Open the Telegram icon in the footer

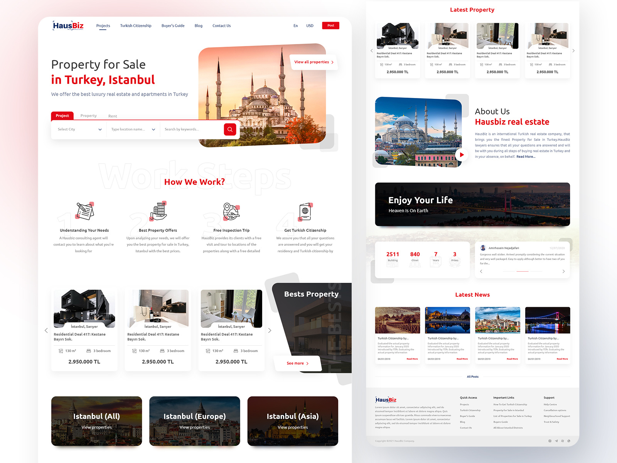point(556,441)
